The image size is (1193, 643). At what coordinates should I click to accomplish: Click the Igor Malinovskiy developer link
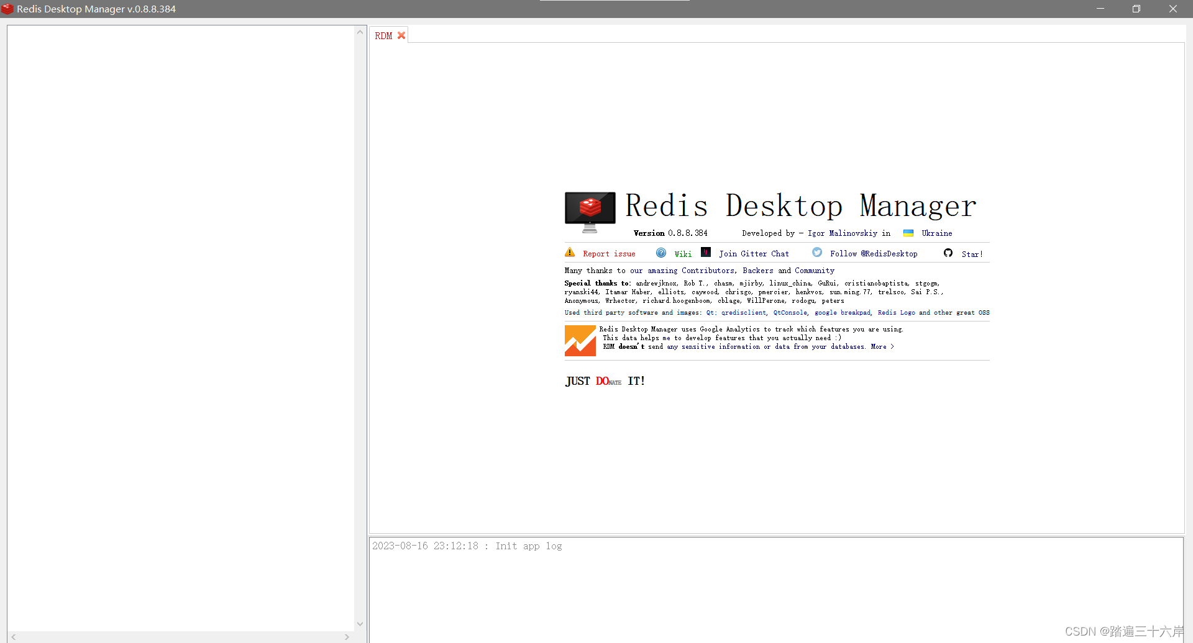tap(843, 233)
